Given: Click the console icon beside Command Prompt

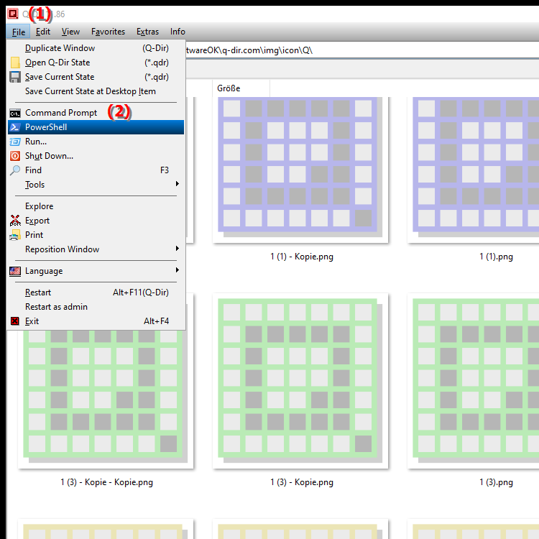Looking at the screenshot, I should tap(15, 113).
